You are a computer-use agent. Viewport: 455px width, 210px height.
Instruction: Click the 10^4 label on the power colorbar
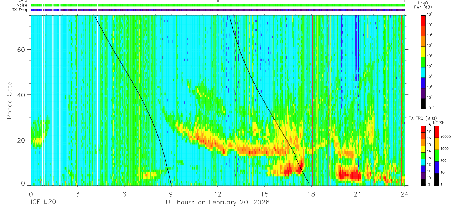pos(430,56)
